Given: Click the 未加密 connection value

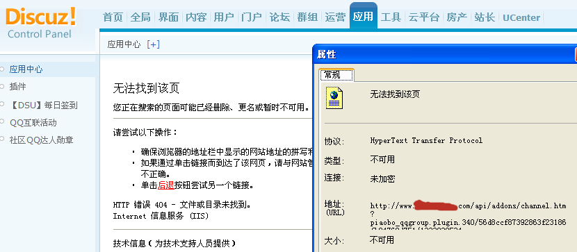Looking at the screenshot, I should pyautogui.click(x=382, y=179).
